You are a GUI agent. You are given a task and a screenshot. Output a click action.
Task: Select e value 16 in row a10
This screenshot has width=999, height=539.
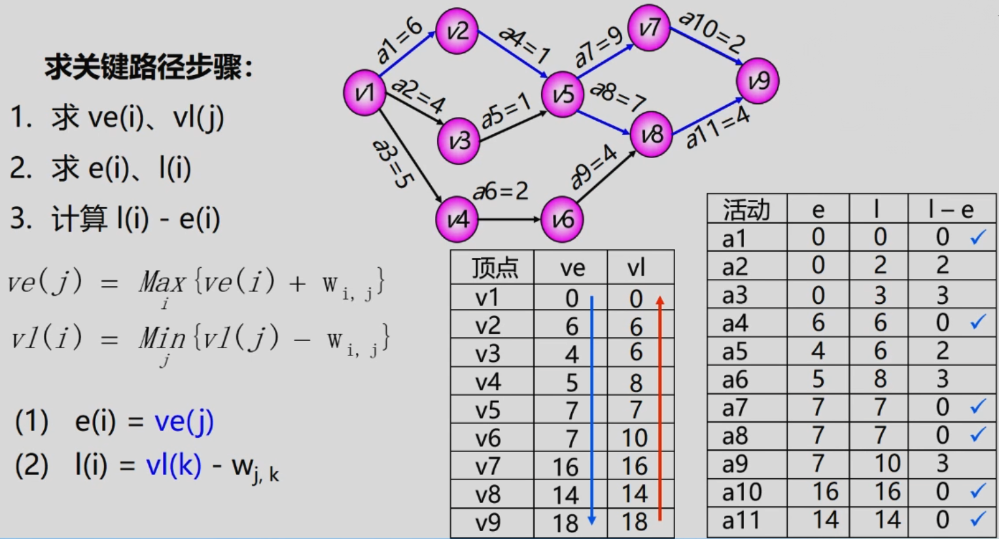pos(825,491)
